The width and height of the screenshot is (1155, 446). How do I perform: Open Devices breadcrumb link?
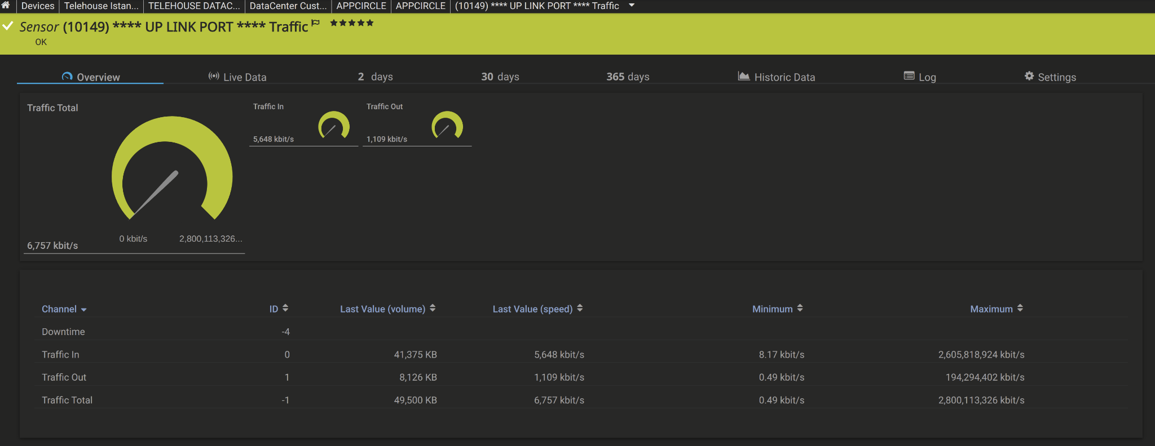pos(38,6)
